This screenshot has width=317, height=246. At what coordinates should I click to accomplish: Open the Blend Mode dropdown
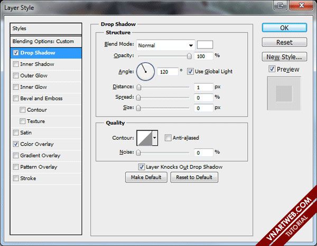coord(165,45)
